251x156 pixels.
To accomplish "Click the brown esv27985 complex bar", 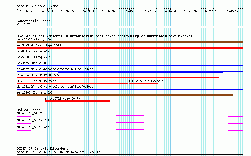I will click(x=125, y=95).
